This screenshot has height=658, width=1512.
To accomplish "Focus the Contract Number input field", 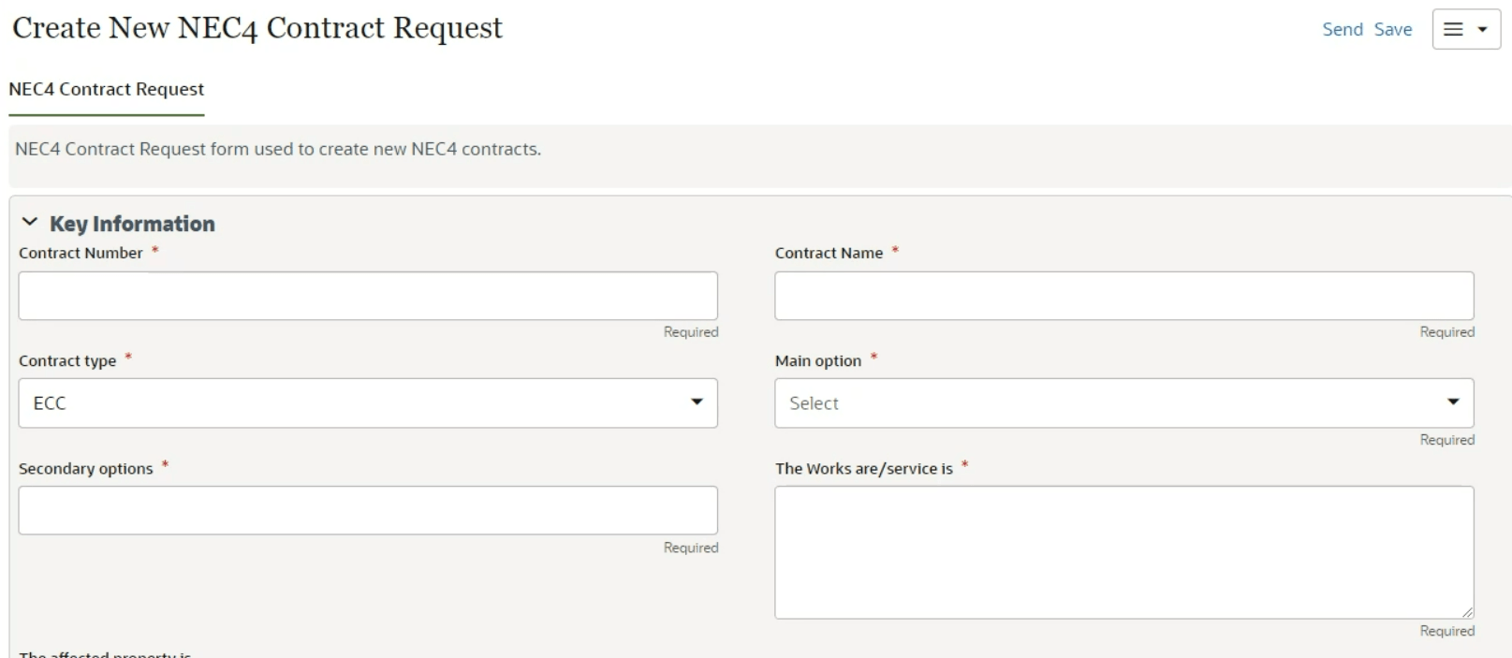I will coord(368,296).
